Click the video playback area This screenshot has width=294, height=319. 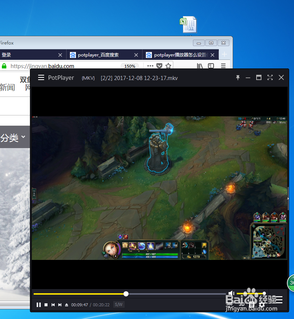159,188
